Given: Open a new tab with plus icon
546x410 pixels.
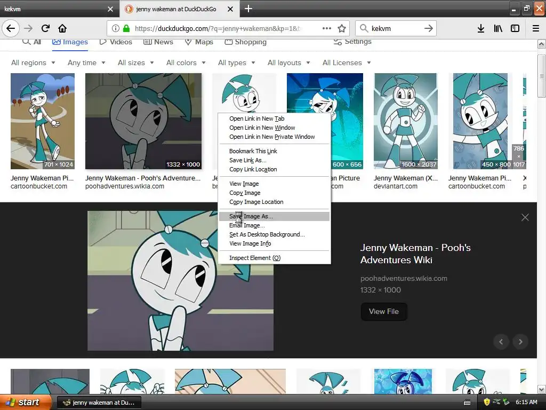Looking at the screenshot, I should coord(248,9).
